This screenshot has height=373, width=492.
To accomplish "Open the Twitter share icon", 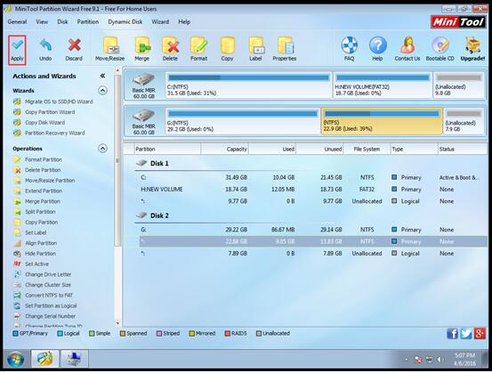I will (x=466, y=334).
